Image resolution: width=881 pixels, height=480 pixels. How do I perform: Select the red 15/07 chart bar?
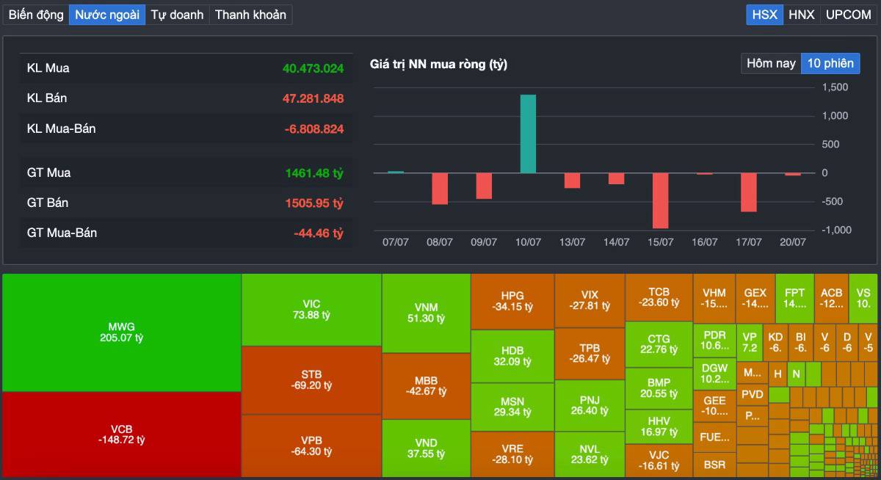(660, 200)
